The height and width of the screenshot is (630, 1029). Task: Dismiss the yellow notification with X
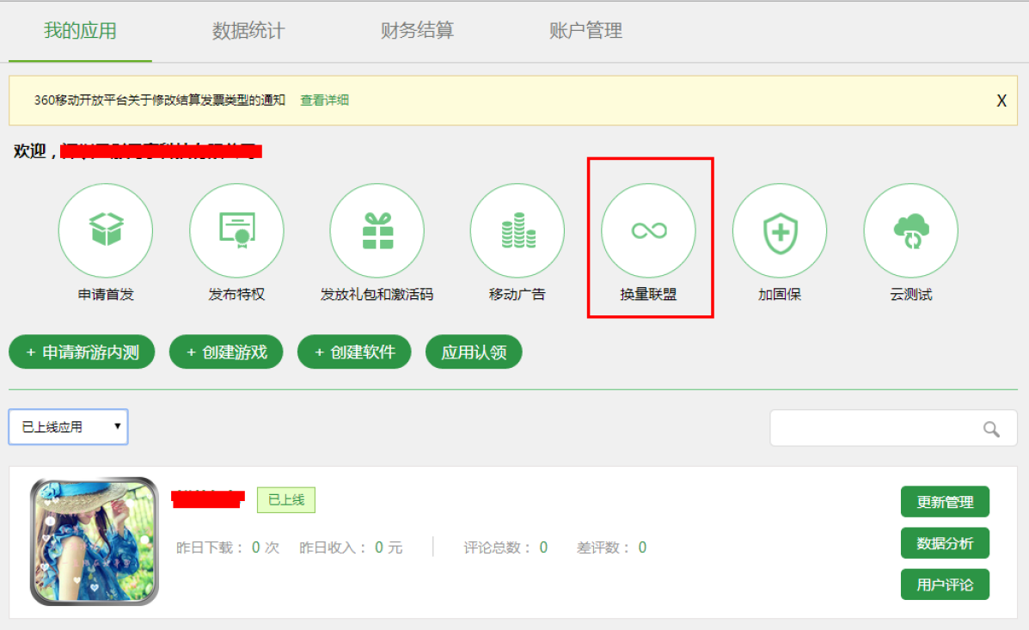coord(1001,101)
